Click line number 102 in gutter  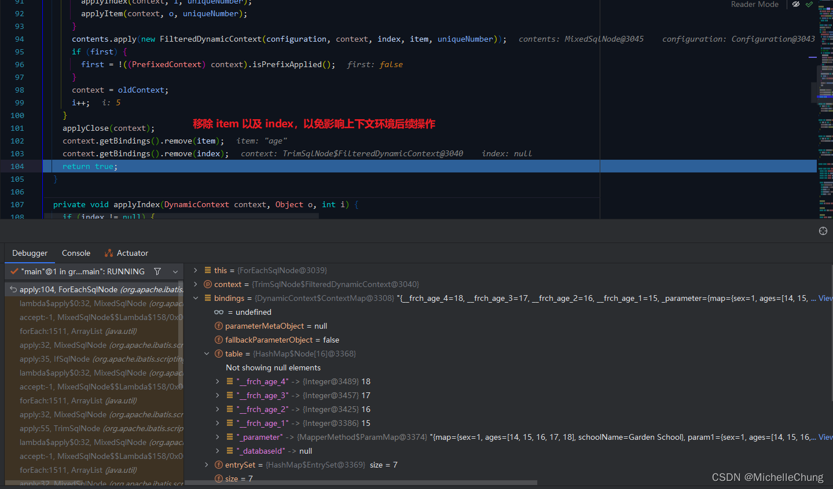(17, 141)
